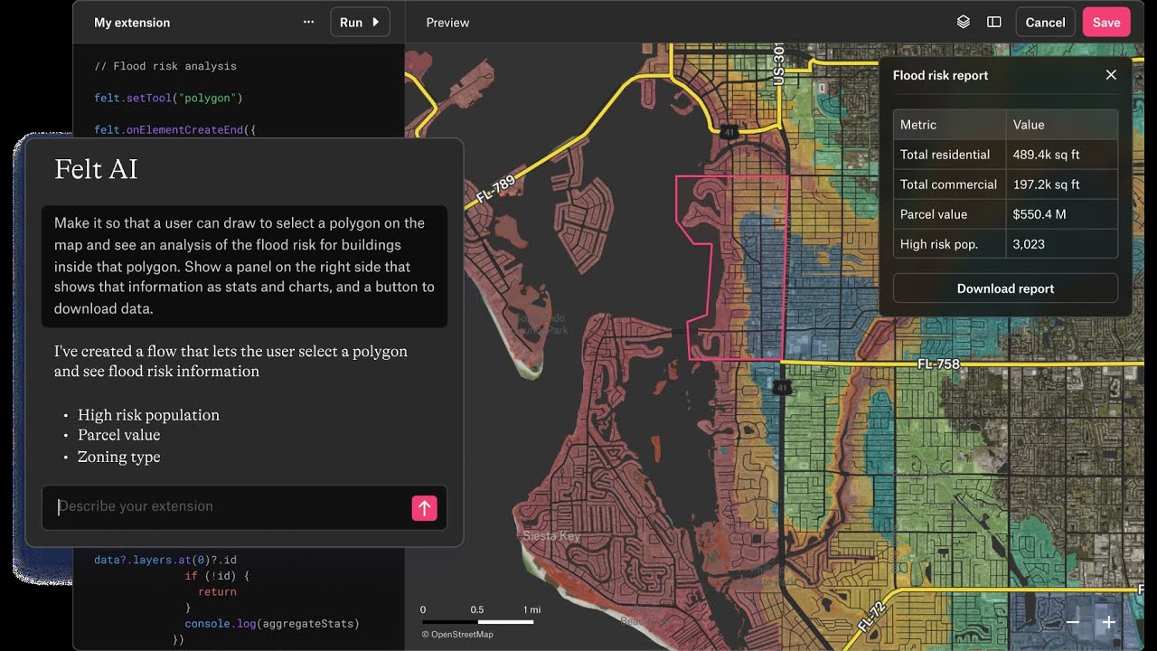Viewport: 1157px width, 651px height.
Task: Select the Zoning type bullet item
Action: pyautogui.click(x=118, y=457)
